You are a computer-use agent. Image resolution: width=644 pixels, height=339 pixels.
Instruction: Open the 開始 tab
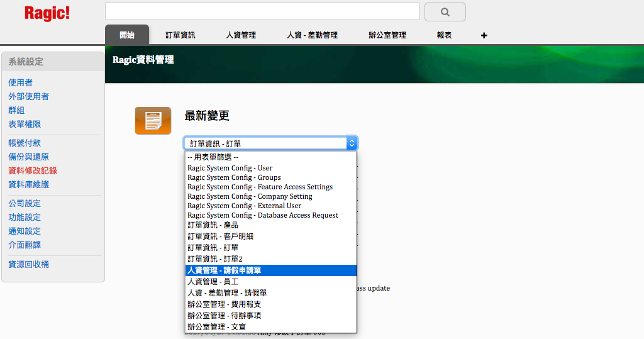coord(127,35)
